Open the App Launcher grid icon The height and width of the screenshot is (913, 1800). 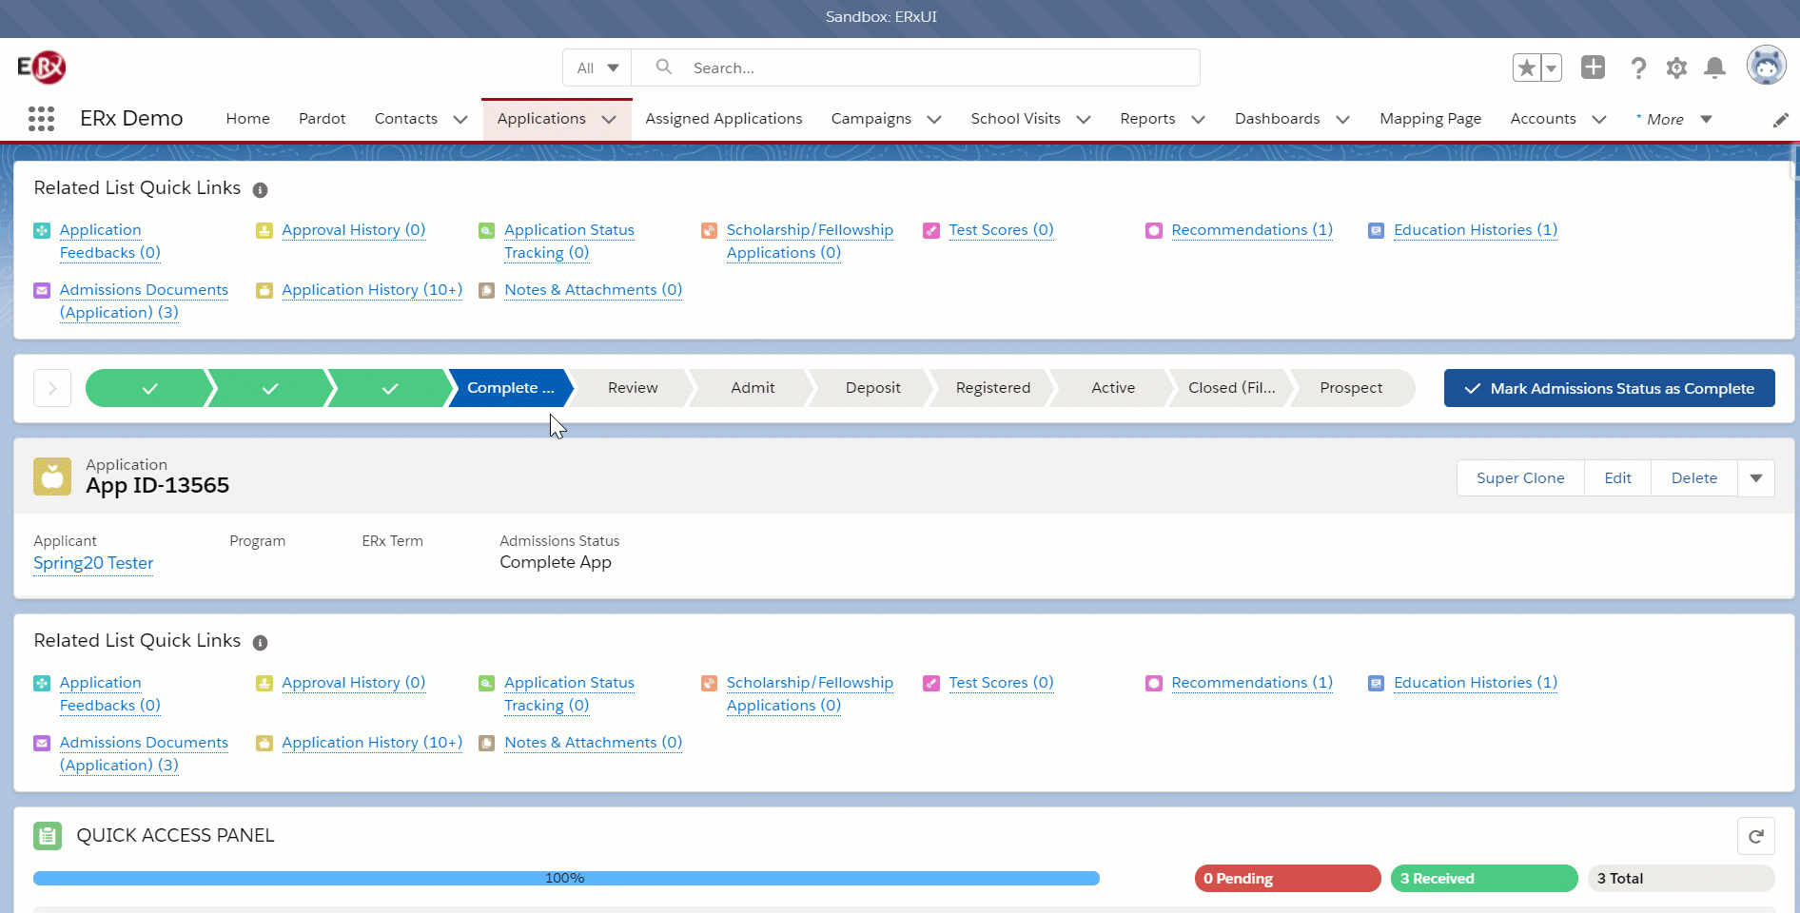41,119
